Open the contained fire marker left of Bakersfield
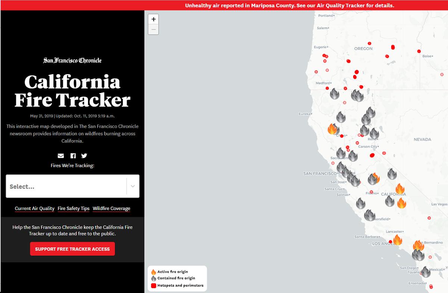The image size is (448, 293). click(x=370, y=215)
